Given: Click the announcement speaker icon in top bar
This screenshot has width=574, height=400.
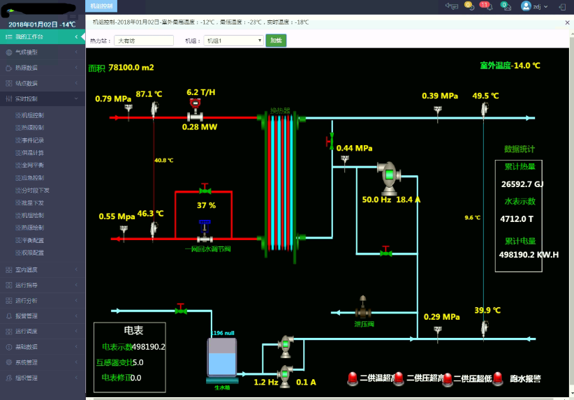Looking at the screenshot, I should coord(452,6).
